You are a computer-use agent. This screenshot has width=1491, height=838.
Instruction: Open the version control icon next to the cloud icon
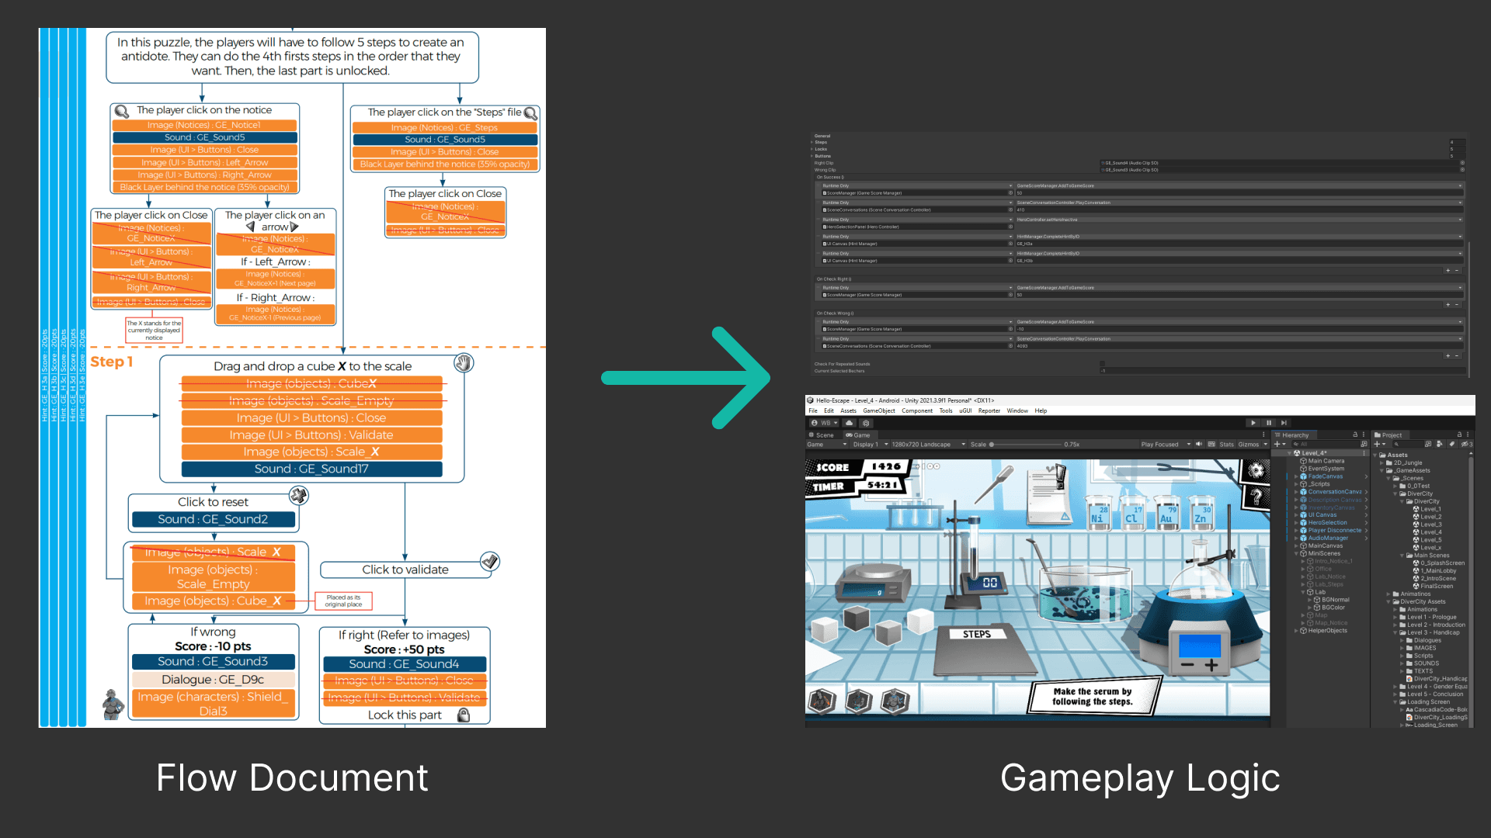click(x=866, y=423)
